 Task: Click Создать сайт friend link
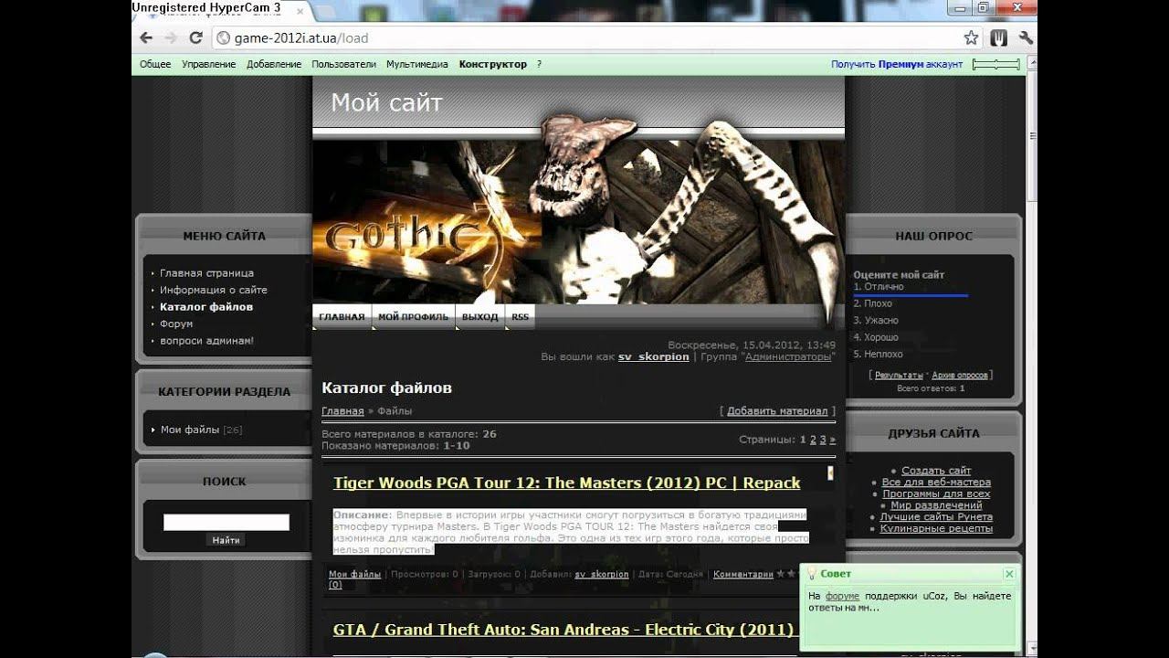click(x=936, y=471)
